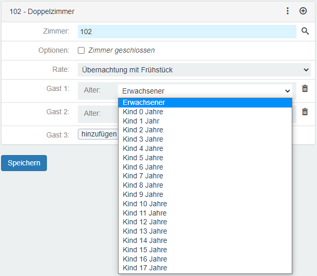Choose Kind 0 Jahre option

[143, 112]
